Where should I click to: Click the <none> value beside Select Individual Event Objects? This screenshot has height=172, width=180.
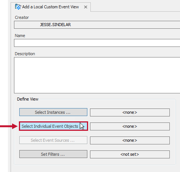point(130,126)
